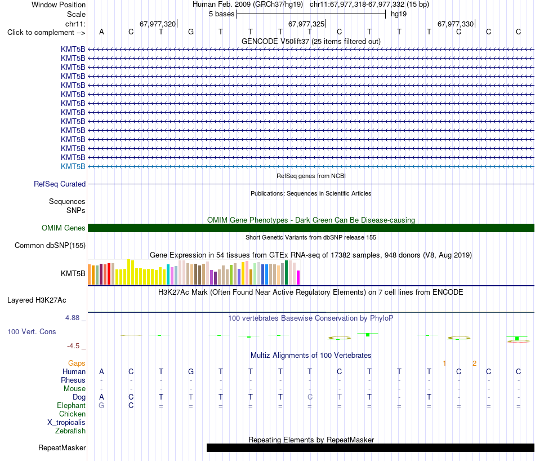The width and height of the screenshot is (535, 461).
Task: Click the Mouse alignment row label
Action: [x=74, y=389]
